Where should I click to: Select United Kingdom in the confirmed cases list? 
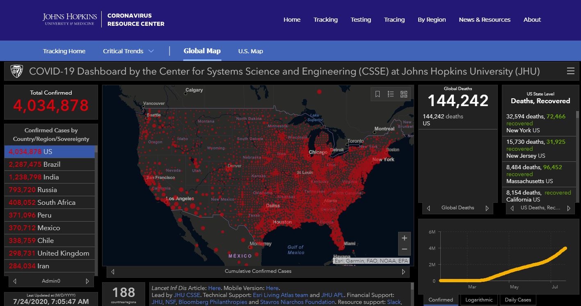tap(50, 253)
